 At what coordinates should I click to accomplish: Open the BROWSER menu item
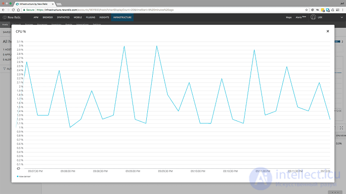(x=47, y=17)
